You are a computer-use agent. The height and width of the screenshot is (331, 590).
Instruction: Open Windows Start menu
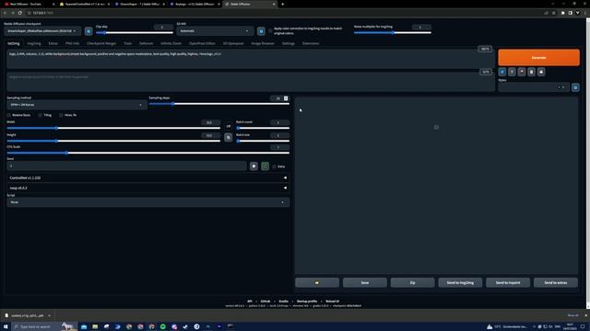[x=6, y=327]
